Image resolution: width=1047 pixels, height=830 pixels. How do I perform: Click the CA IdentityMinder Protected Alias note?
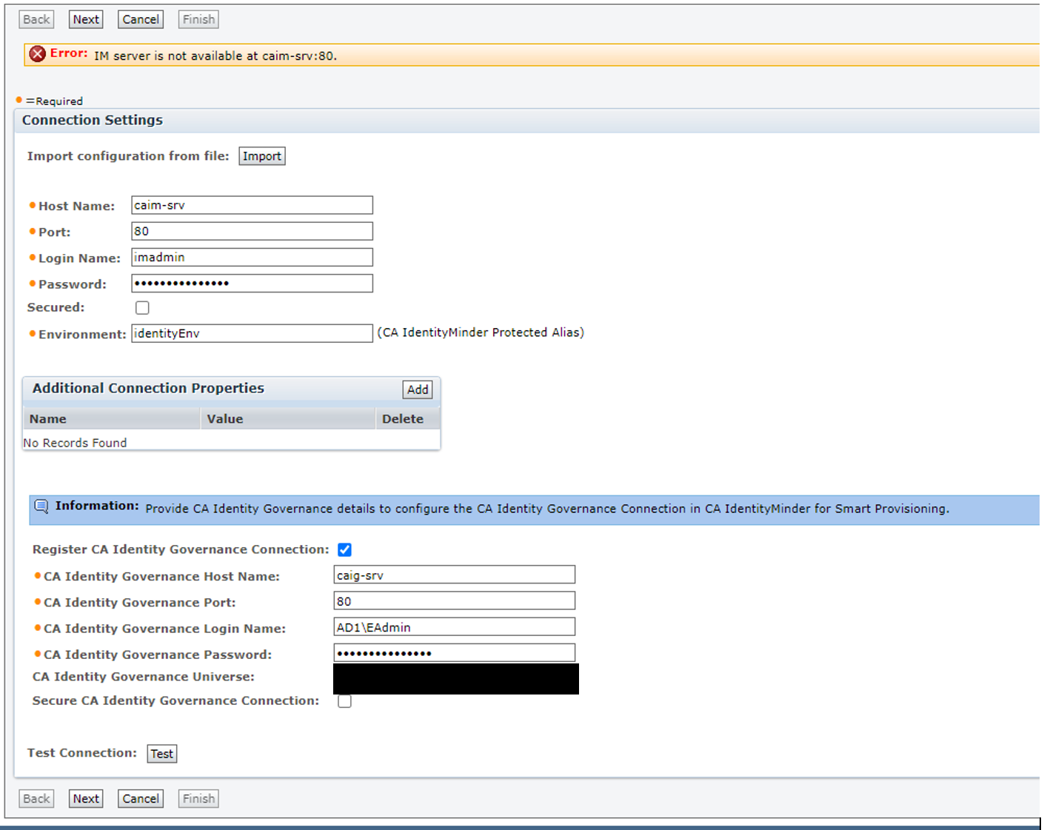point(481,332)
